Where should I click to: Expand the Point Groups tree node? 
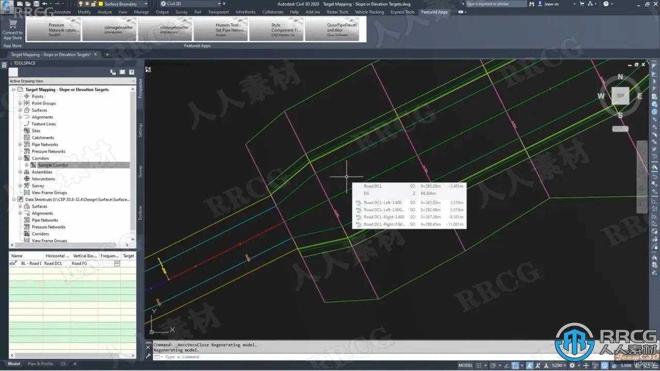click(x=21, y=104)
